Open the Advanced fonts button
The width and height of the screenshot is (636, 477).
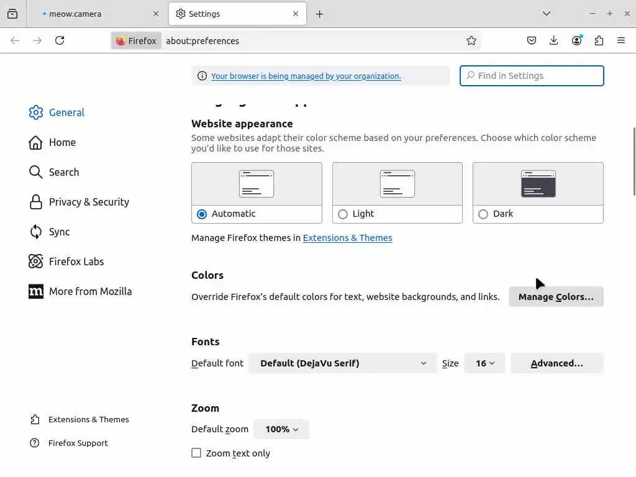coord(557,363)
